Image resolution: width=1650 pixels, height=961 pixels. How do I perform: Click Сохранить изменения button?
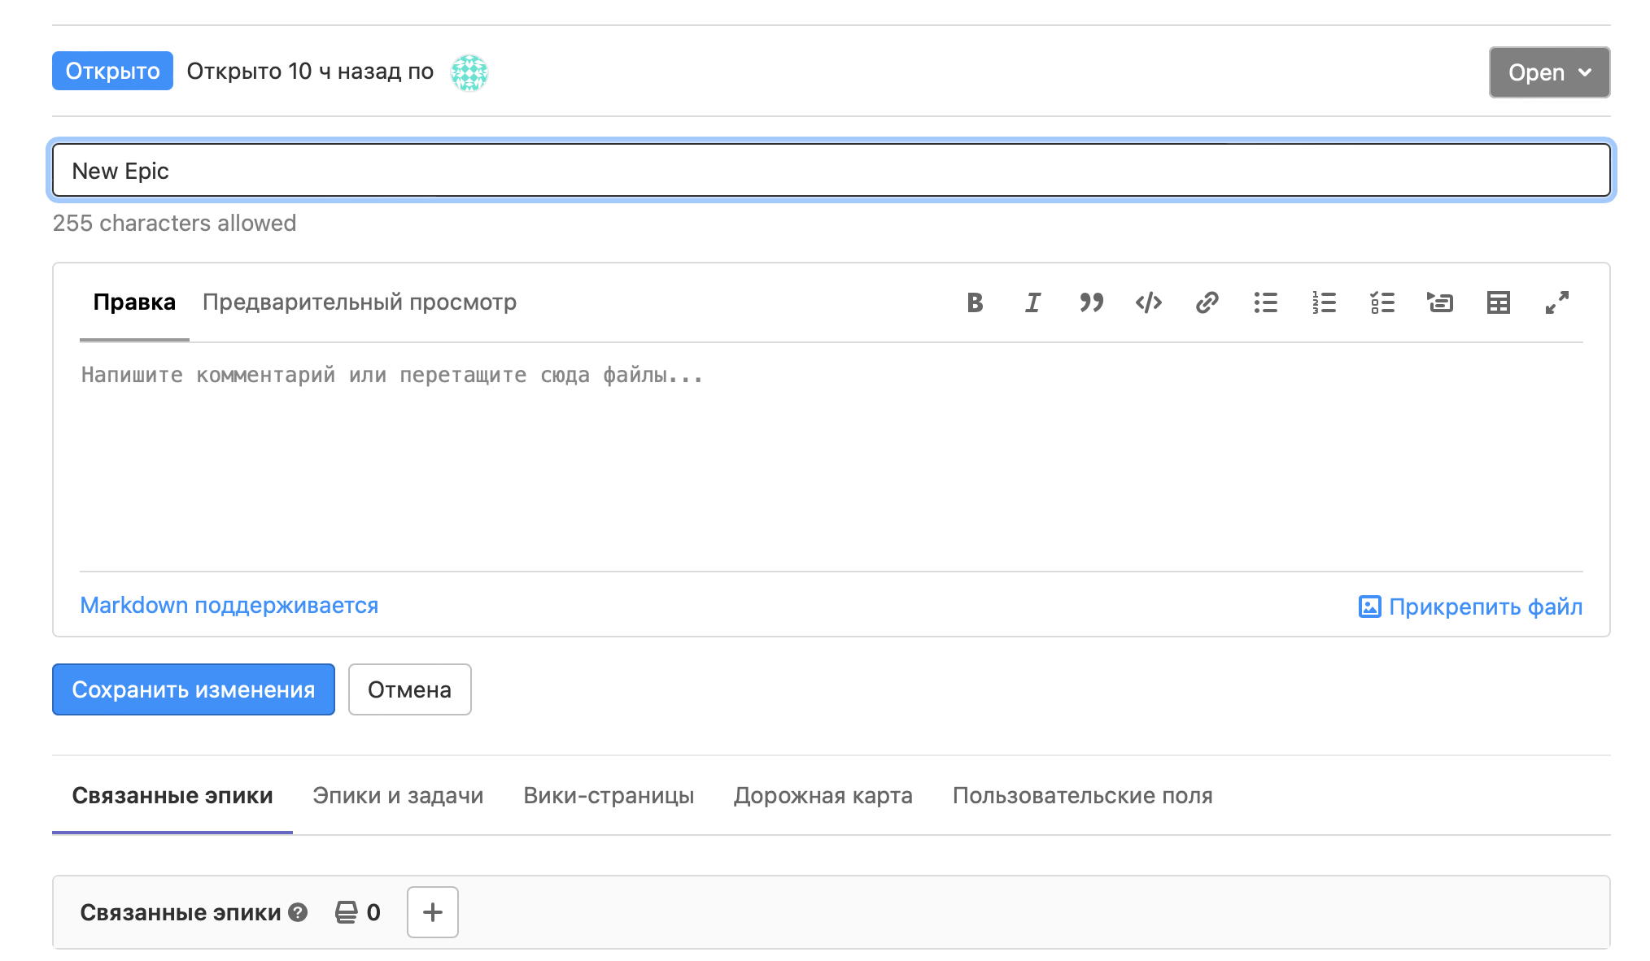[194, 689]
